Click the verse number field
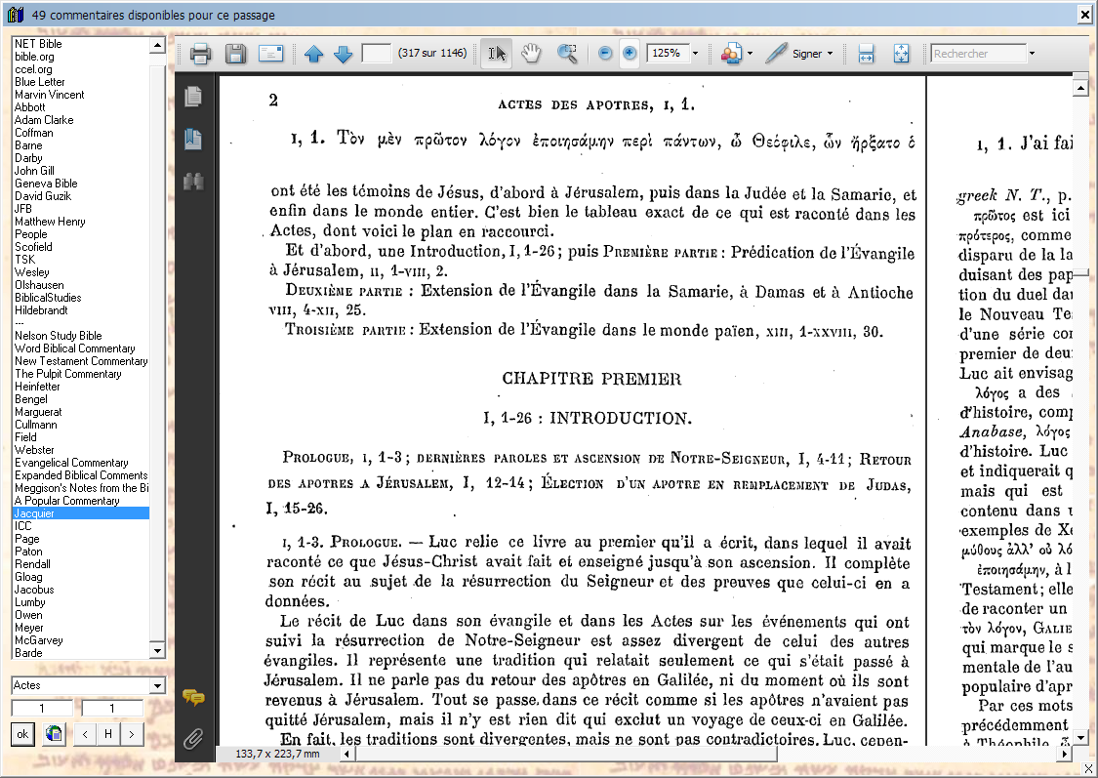 point(112,708)
